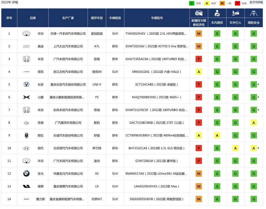
Task: Click the Changan logo in row 5
Action: click(x=27, y=84)
